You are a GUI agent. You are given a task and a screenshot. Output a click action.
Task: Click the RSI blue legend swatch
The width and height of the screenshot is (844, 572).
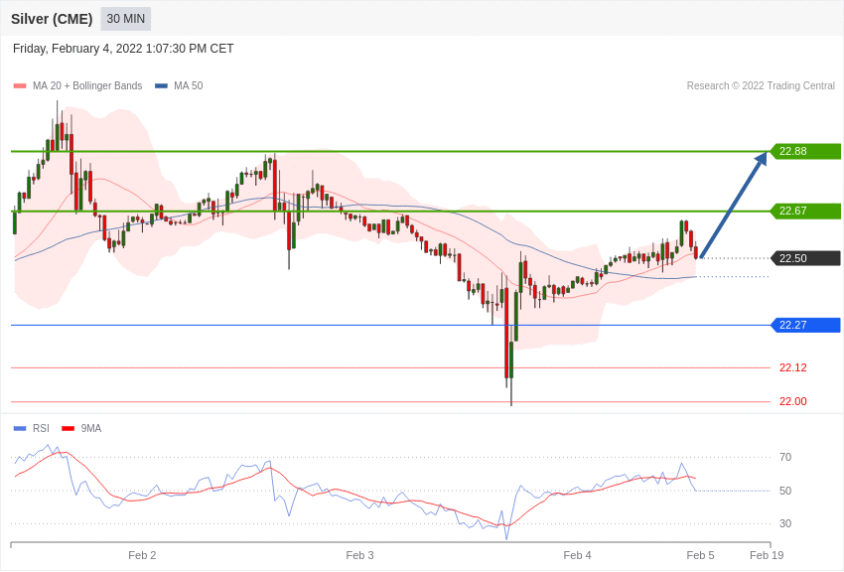click(x=20, y=428)
